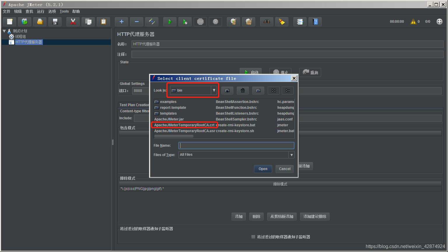The image size is (448, 252).
Task: Click the Paste clipboard toolbar icon
Action: click(x=103, y=22)
